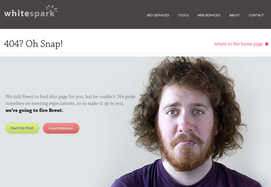Click the pink arrow circle icon

pyautogui.click(x=267, y=44)
